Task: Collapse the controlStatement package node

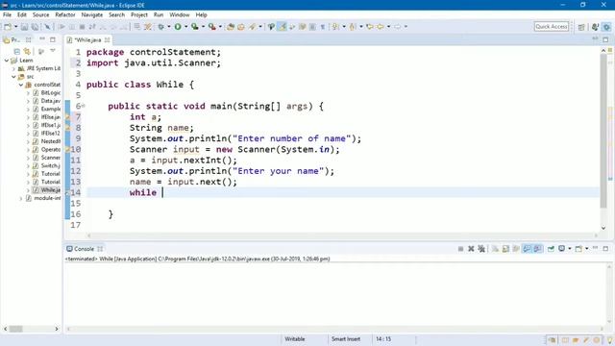Action: coord(21,85)
